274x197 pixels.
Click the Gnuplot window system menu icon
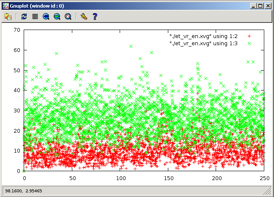coord(5,6)
